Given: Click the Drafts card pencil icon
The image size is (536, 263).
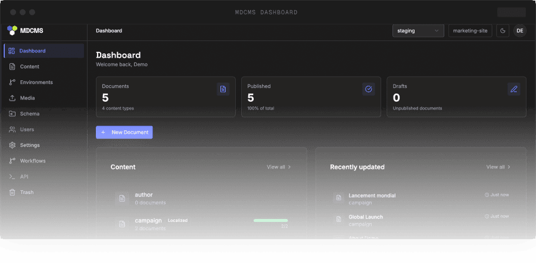Looking at the screenshot, I should tap(514, 89).
